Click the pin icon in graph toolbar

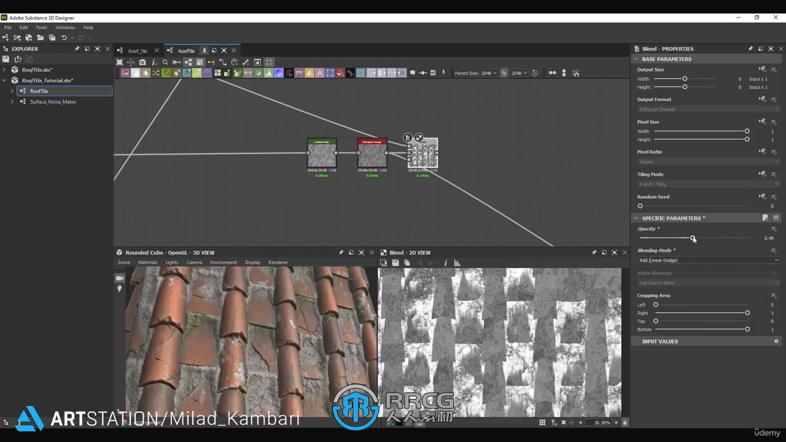[x=443, y=72]
